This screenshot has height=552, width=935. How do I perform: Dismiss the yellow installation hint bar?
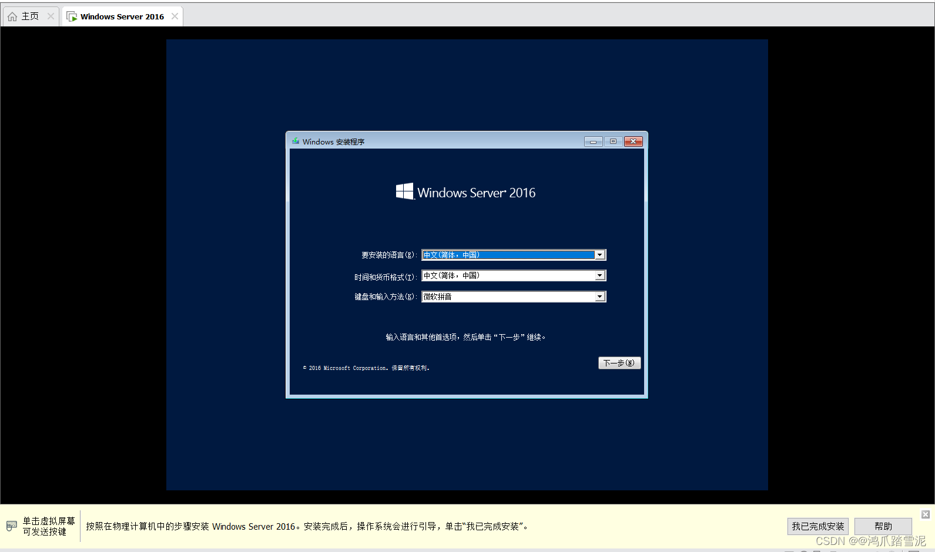[926, 514]
